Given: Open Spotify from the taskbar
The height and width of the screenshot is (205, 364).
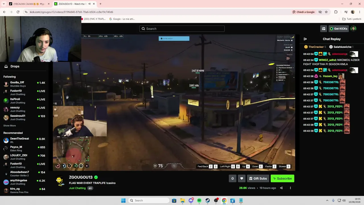Looking at the screenshot, I should pyautogui.click(x=199, y=200).
